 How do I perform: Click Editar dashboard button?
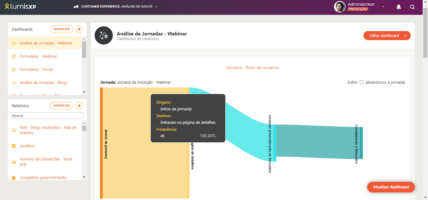point(384,35)
